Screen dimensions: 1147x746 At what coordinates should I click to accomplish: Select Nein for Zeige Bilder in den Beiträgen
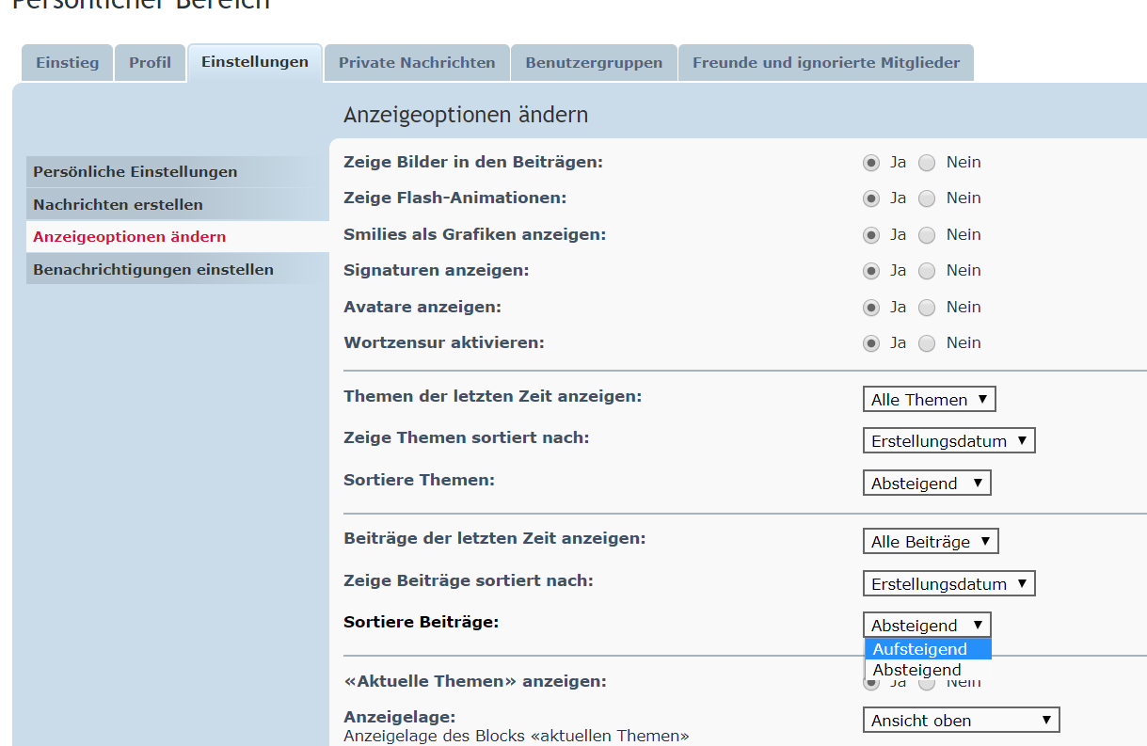tap(927, 163)
